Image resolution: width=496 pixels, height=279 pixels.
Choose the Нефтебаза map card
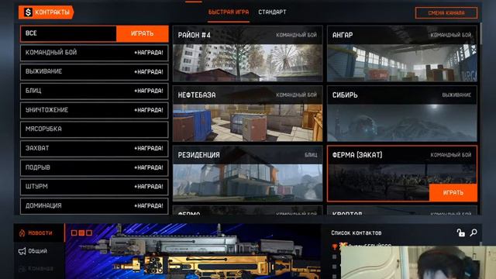coord(248,114)
